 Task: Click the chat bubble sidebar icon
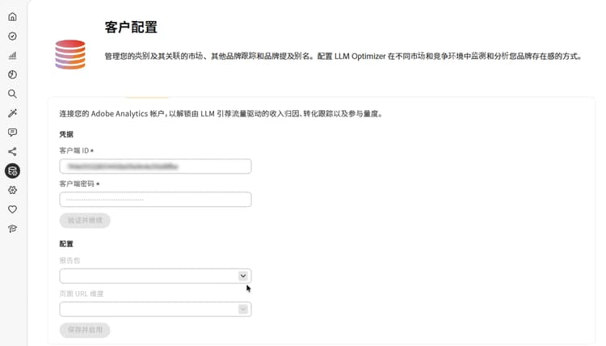pyautogui.click(x=12, y=133)
